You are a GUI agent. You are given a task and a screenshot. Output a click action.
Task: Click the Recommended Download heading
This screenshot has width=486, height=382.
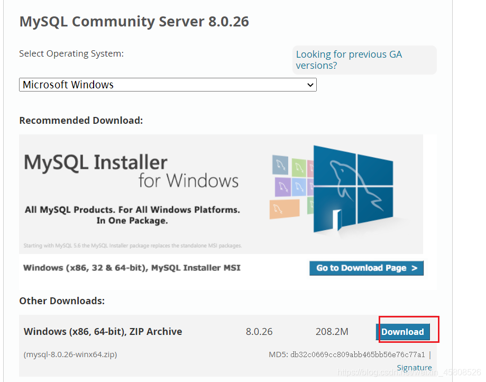[81, 120]
